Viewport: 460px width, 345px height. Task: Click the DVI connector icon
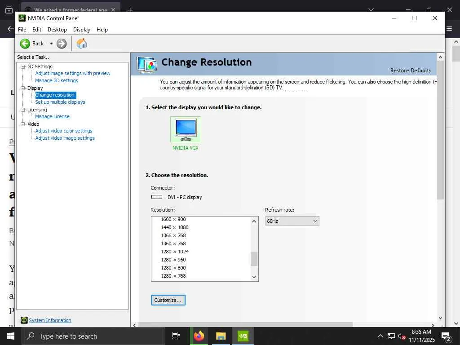157,197
